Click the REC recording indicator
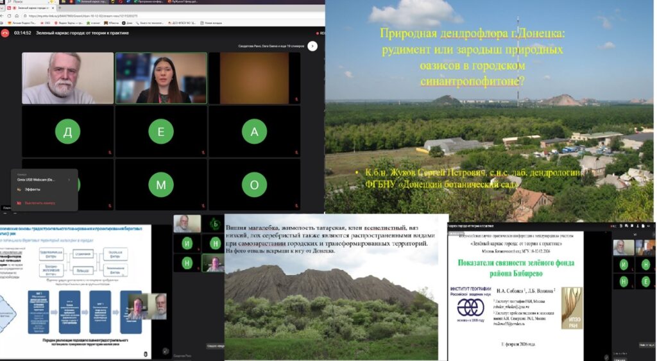 (321, 33)
